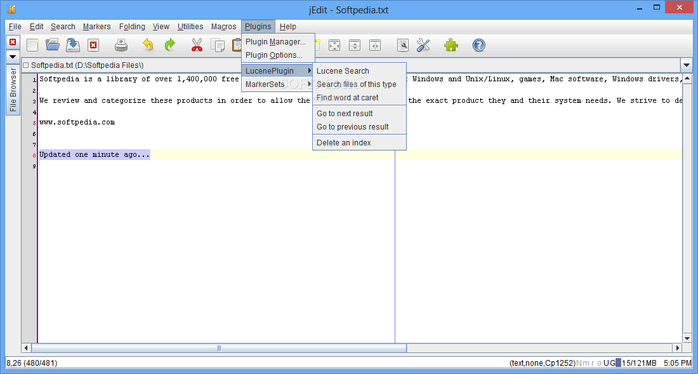Open the Utilities menu
Image resolution: width=698 pixels, height=374 pixels.
tap(190, 26)
